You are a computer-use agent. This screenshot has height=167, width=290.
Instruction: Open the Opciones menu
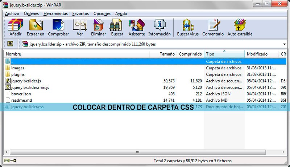pyautogui.click(x=102, y=13)
